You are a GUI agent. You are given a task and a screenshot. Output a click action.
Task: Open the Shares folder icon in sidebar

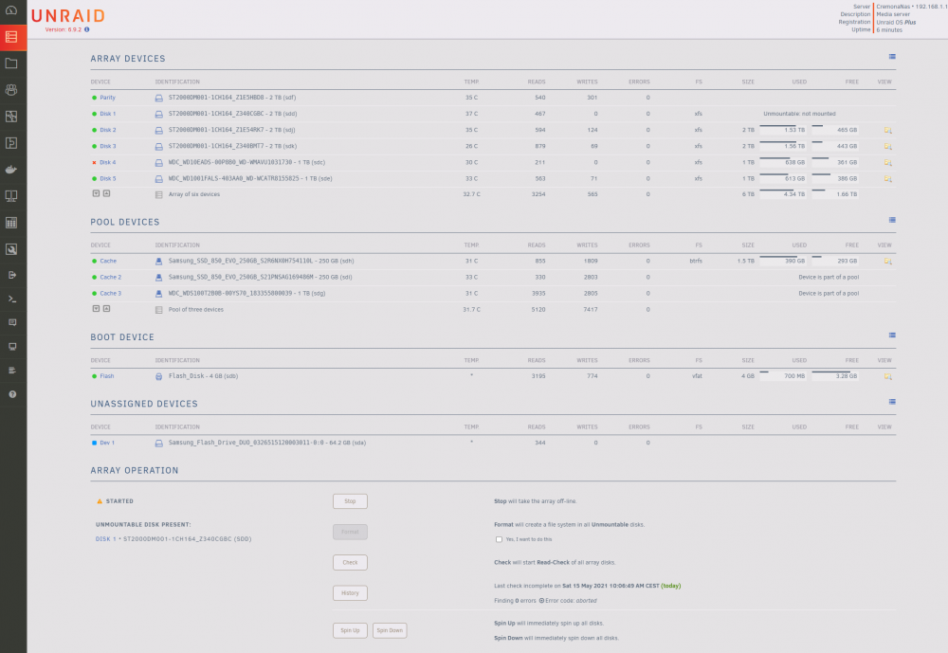pos(10,63)
